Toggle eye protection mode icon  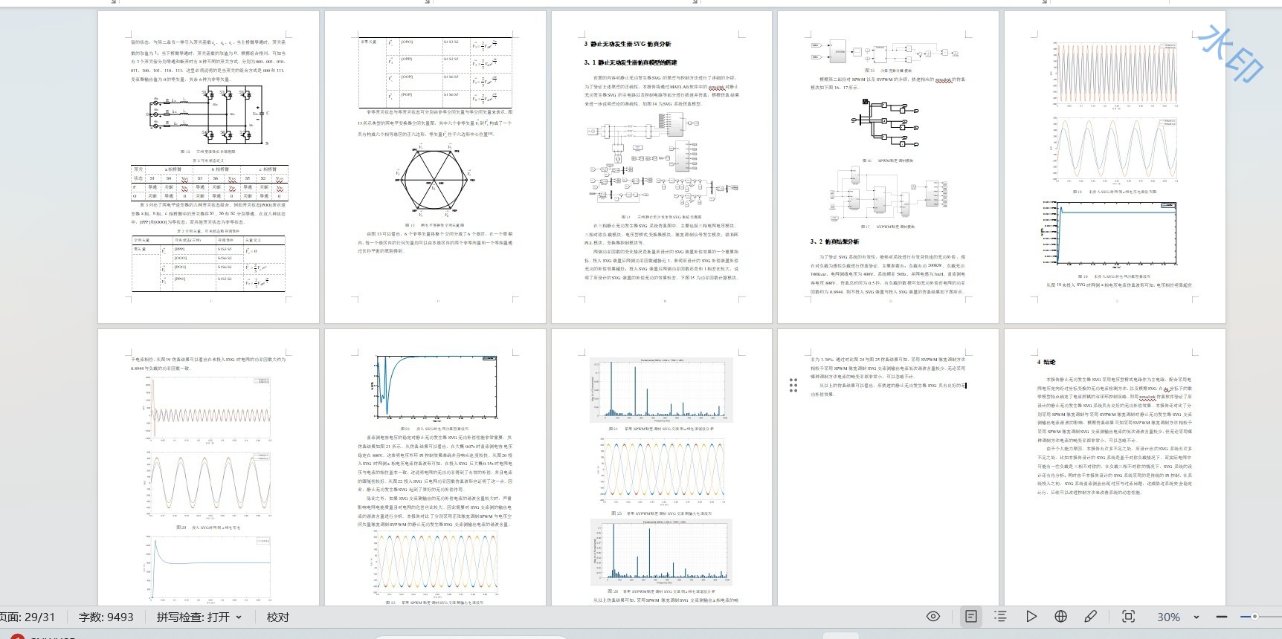click(x=933, y=617)
